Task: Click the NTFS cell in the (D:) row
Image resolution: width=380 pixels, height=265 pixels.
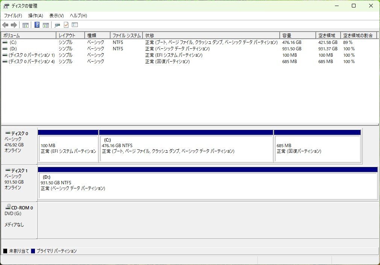Action: pos(118,49)
